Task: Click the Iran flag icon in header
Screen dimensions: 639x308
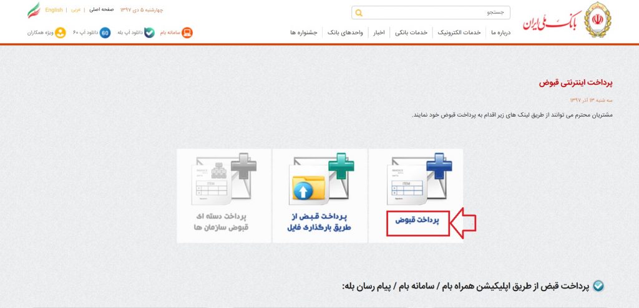Action: click(x=34, y=10)
